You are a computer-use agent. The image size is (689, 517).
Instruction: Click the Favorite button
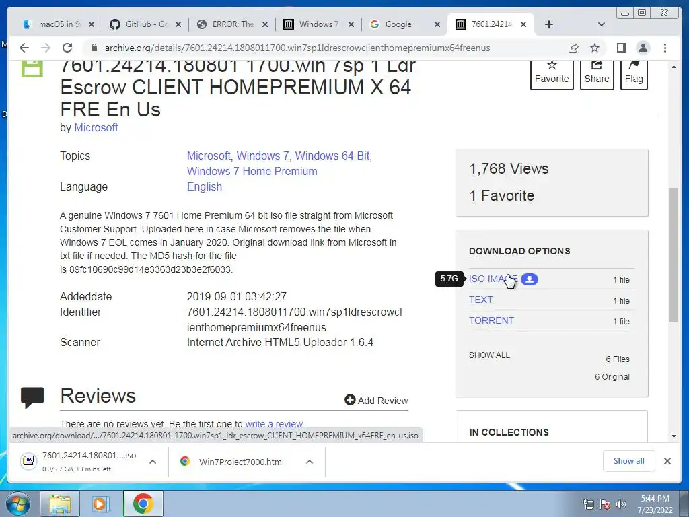pyautogui.click(x=552, y=74)
